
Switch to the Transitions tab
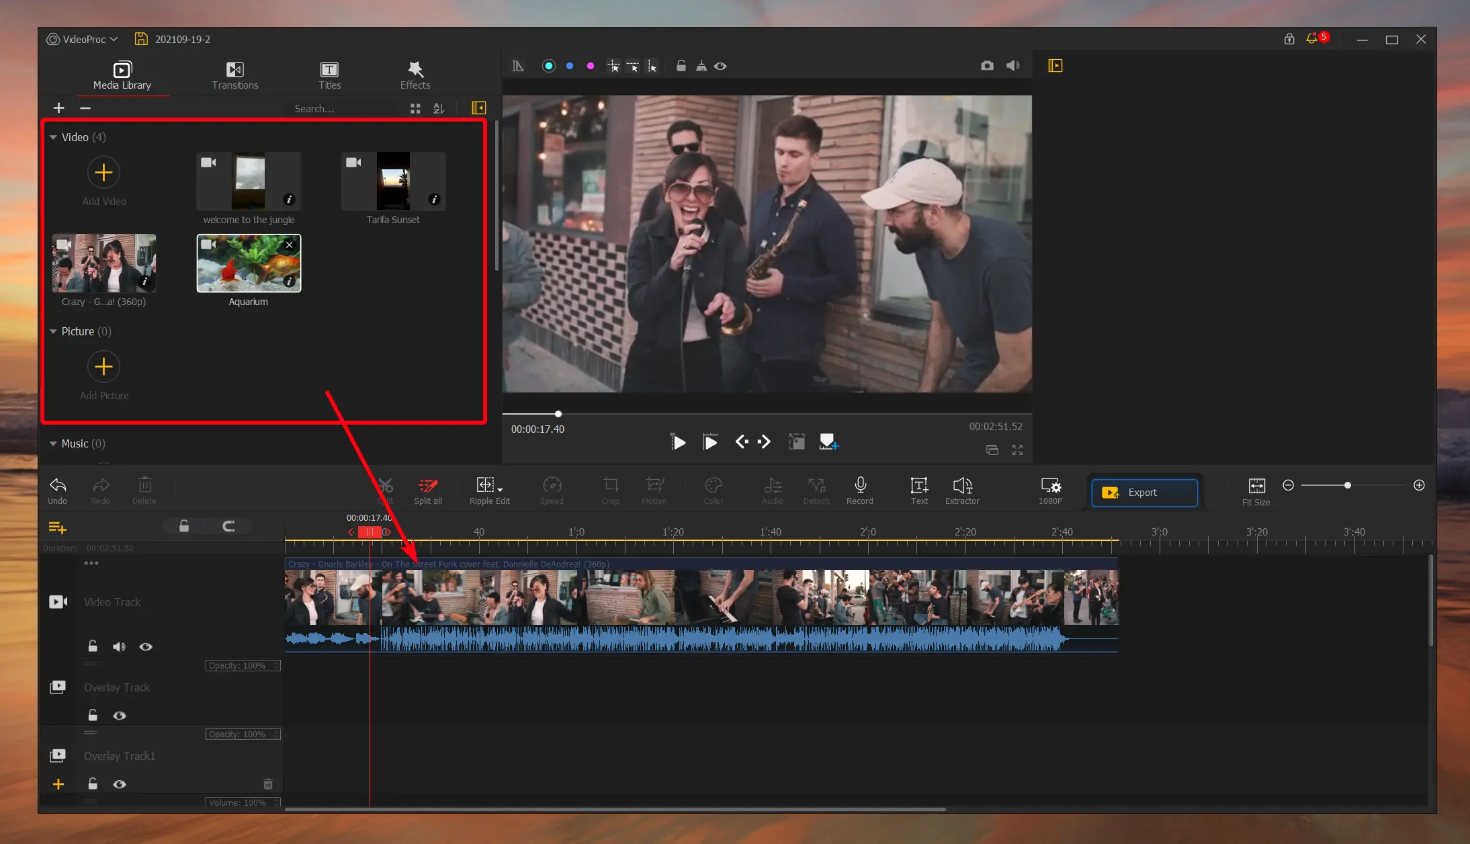(x=234, y=74)
